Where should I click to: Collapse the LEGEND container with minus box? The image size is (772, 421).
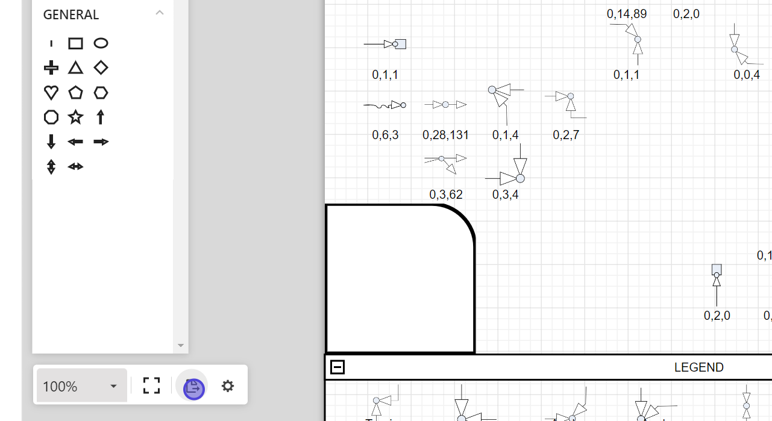[x=337, y=367]
